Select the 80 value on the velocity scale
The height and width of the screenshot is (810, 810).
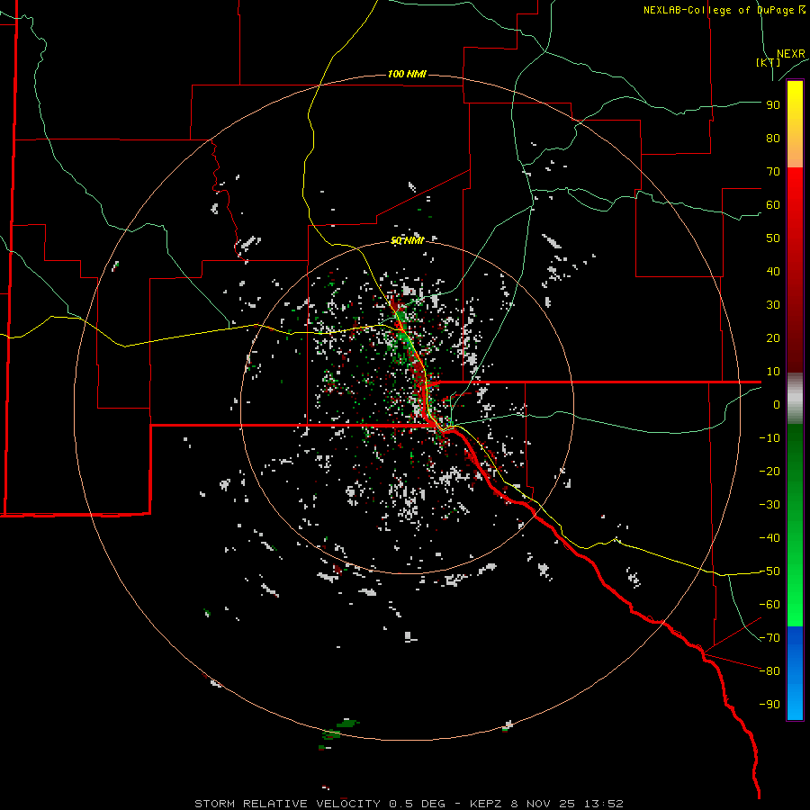[773, 139]
